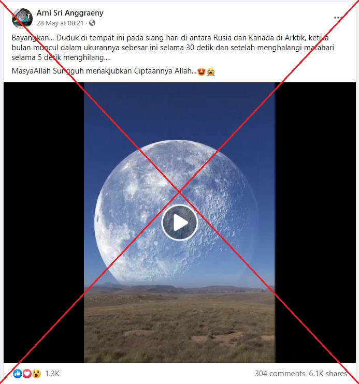Open Arni Sri Anggraeny's profile picture

[22, 18]
